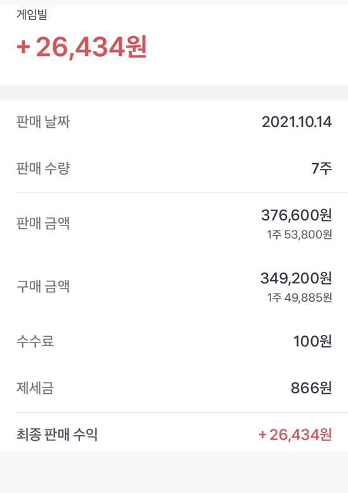Tap the red +26,434원 final profit value
The image size is (348, 493).
pyautogui.click(x=295, y=435)
